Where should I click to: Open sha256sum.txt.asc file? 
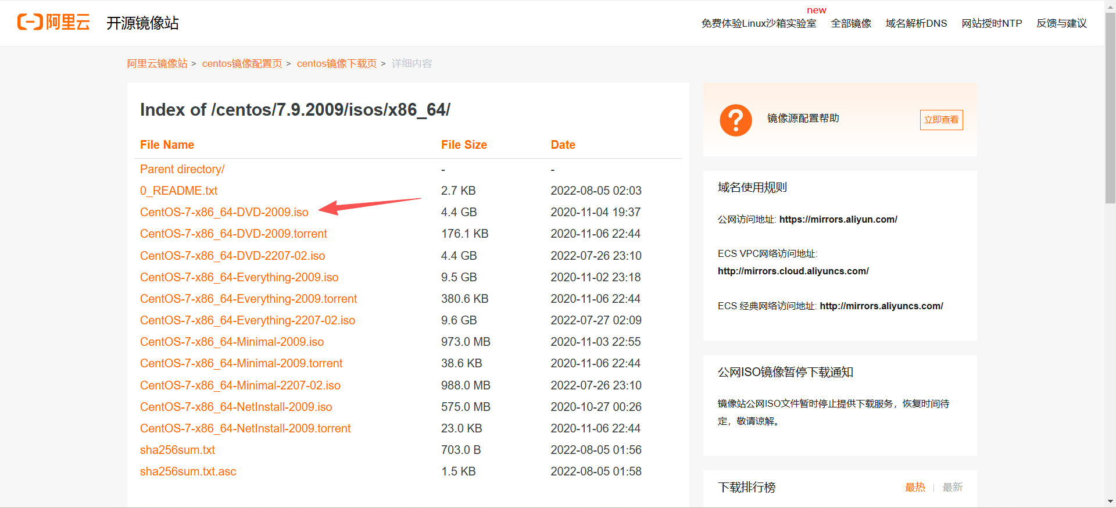[x=188, y=471]
